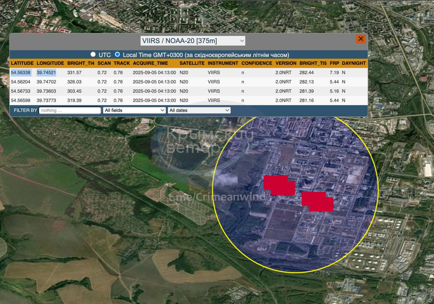Open the VIIRS / NOAA-20 satellite dropdown
The width and height of the screenshot is (434, 304).
(193, 41)
